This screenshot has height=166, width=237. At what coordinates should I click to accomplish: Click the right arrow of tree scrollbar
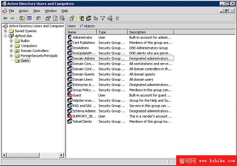tap(62, 155)
